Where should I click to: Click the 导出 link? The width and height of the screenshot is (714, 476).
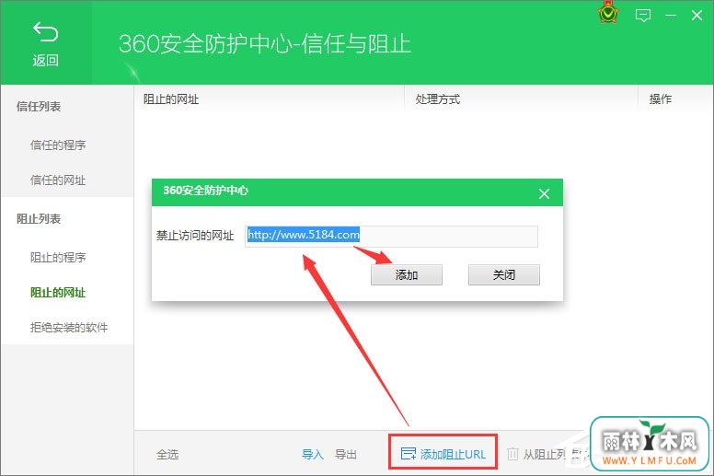tap(346, 454)
